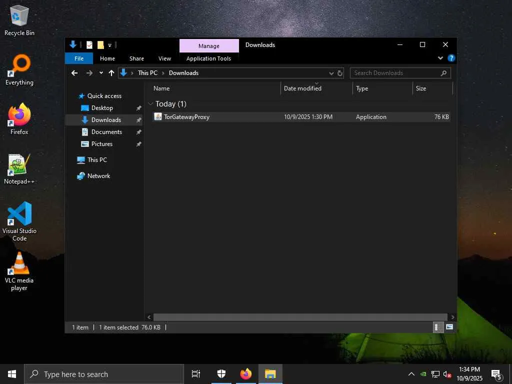Click the New folder icon in title bar
This screenshot has width=512, height=384.
100,44
